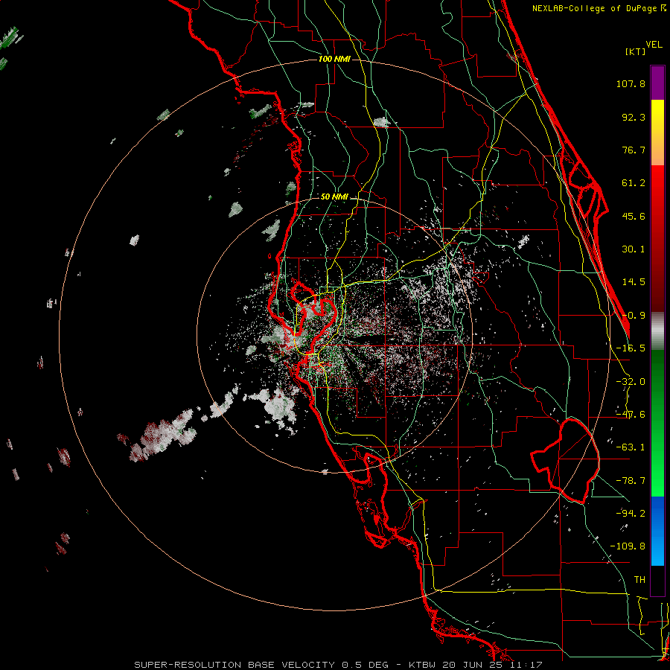
Task: Click the VEL legend title
Action: tap(654, 45)
